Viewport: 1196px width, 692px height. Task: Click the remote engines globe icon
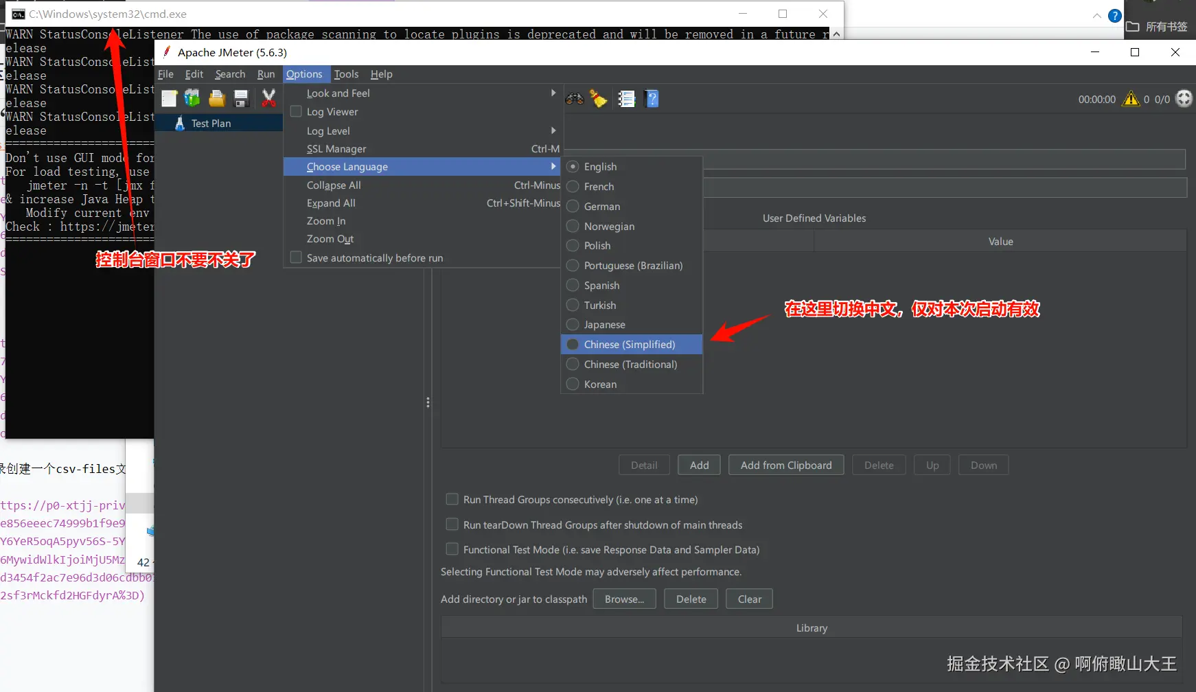pyautogui.click(x=1184, y=99)
